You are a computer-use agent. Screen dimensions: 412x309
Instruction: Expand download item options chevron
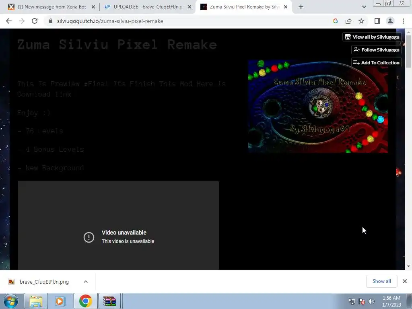pyautogui.click(x=86, y=282)
